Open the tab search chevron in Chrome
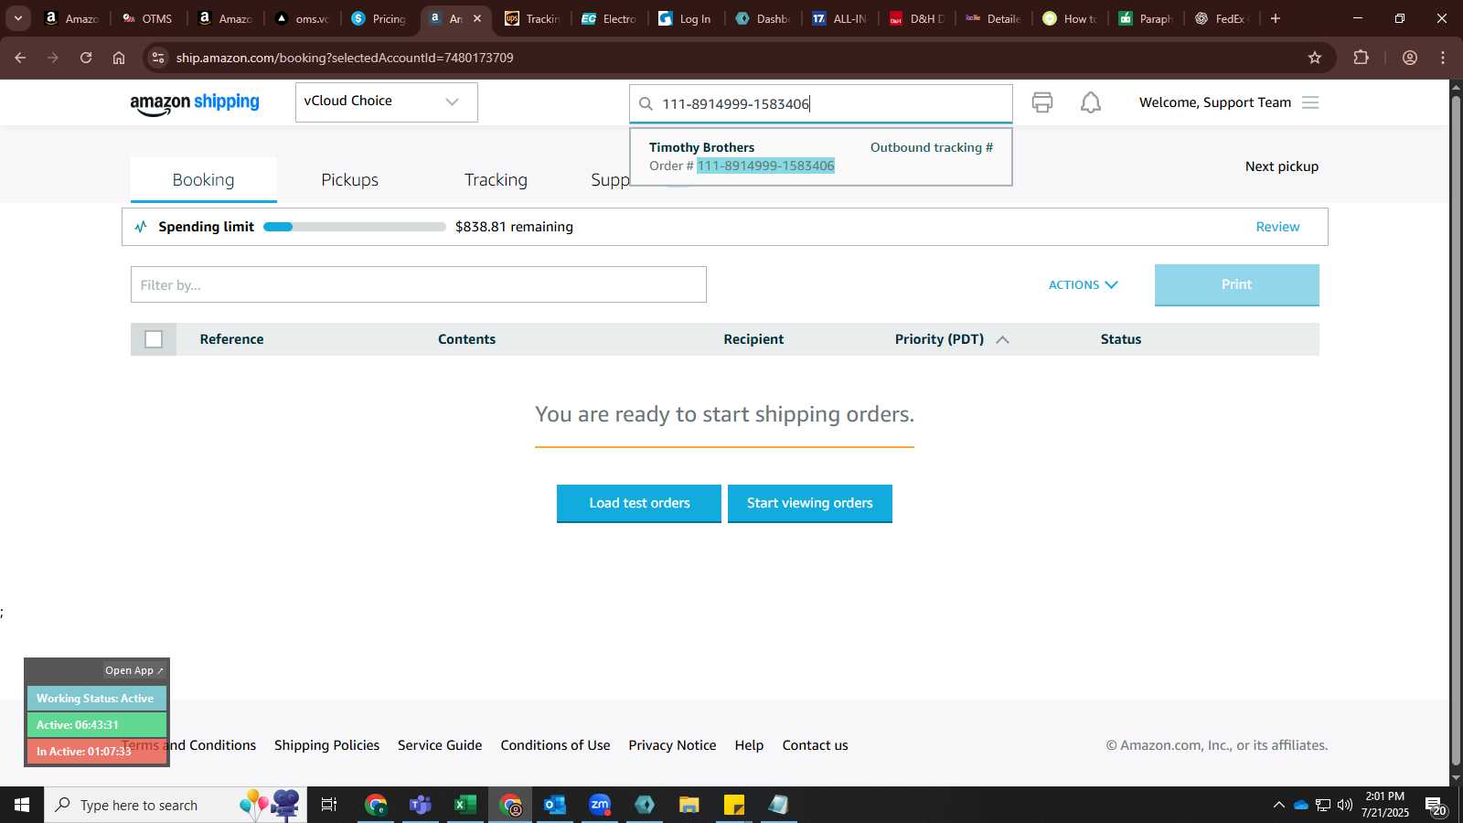This screenshot has height=823, width=1463. coord(17,18)
